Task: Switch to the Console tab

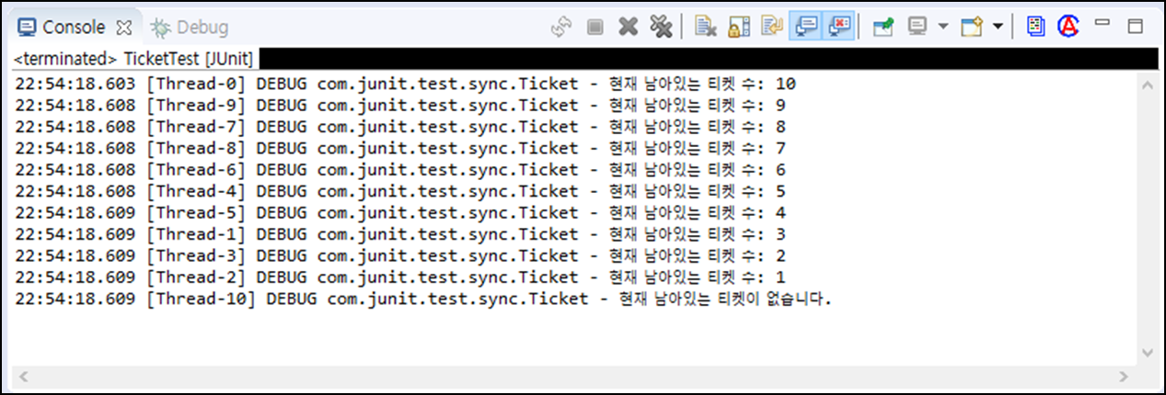Action: pyautogui.click(x=75, y=28)
